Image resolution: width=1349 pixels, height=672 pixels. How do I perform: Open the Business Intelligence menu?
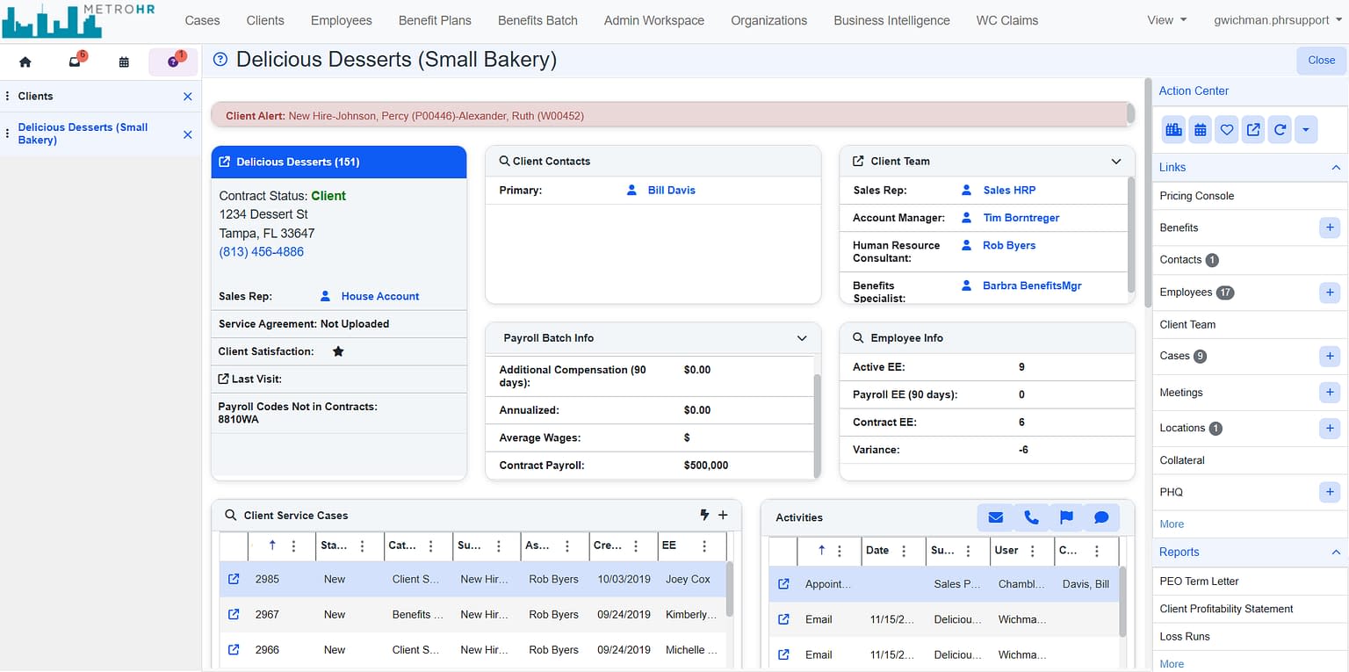(891, 19)
